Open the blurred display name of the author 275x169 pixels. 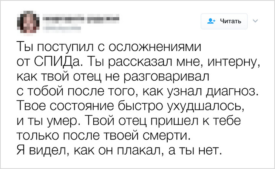(80, 18)
